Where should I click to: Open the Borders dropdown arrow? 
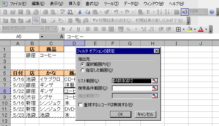pos(183,29)
